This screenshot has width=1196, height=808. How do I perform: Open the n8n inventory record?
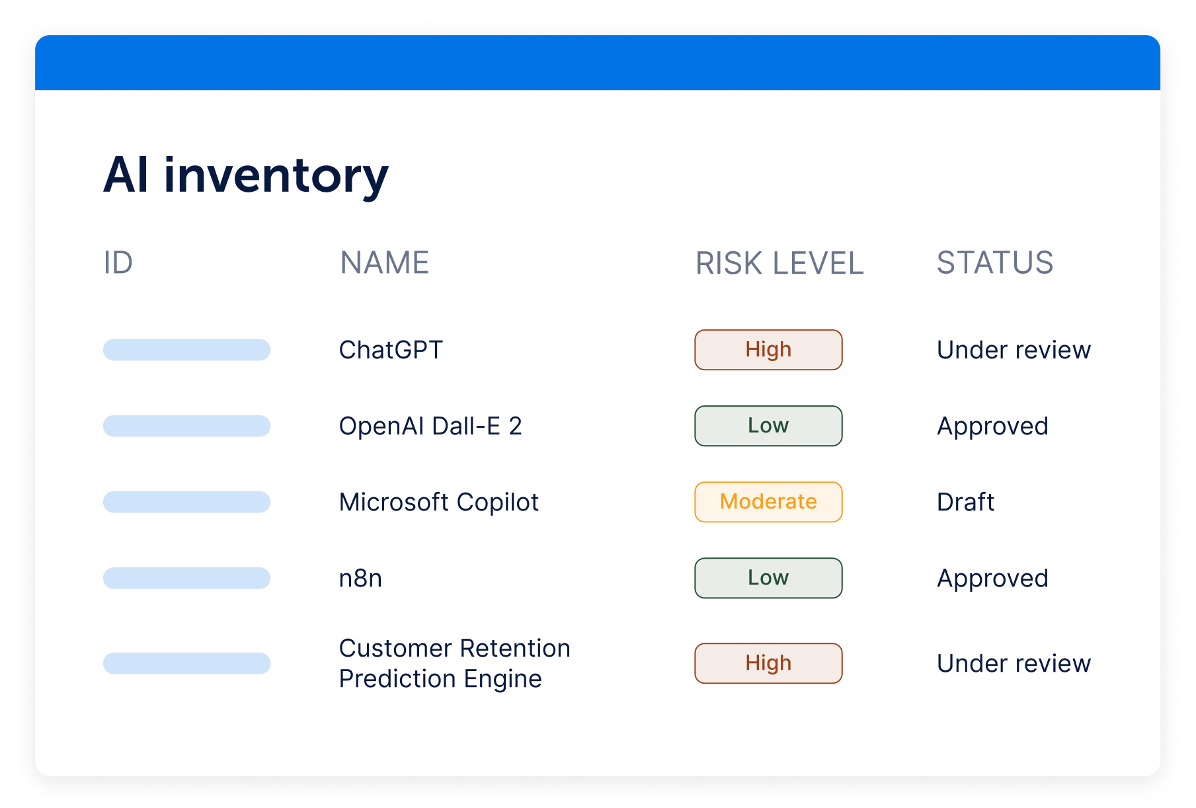(358, 578)
